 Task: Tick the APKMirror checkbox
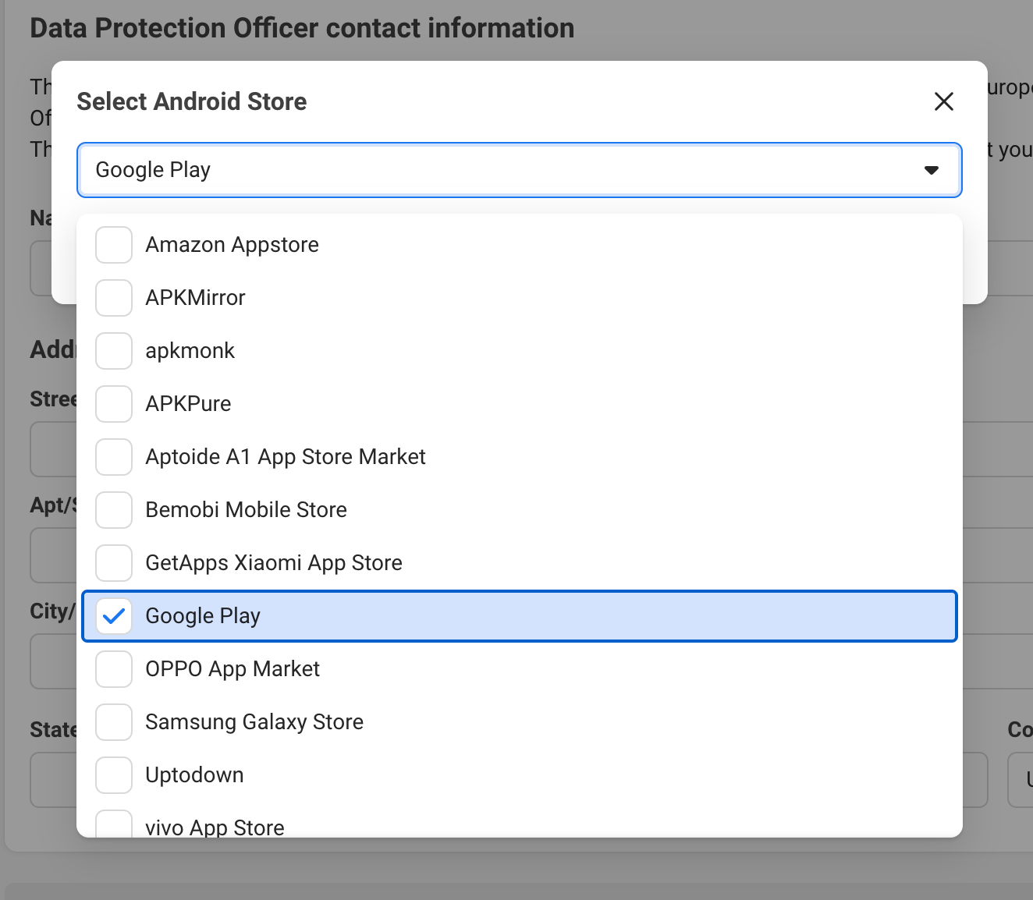click(114, 298)
